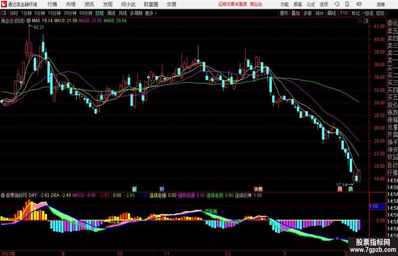Click the MACD: -0.90 indicator value
This screenshot has width=398, height=256.
pos(84,196)
